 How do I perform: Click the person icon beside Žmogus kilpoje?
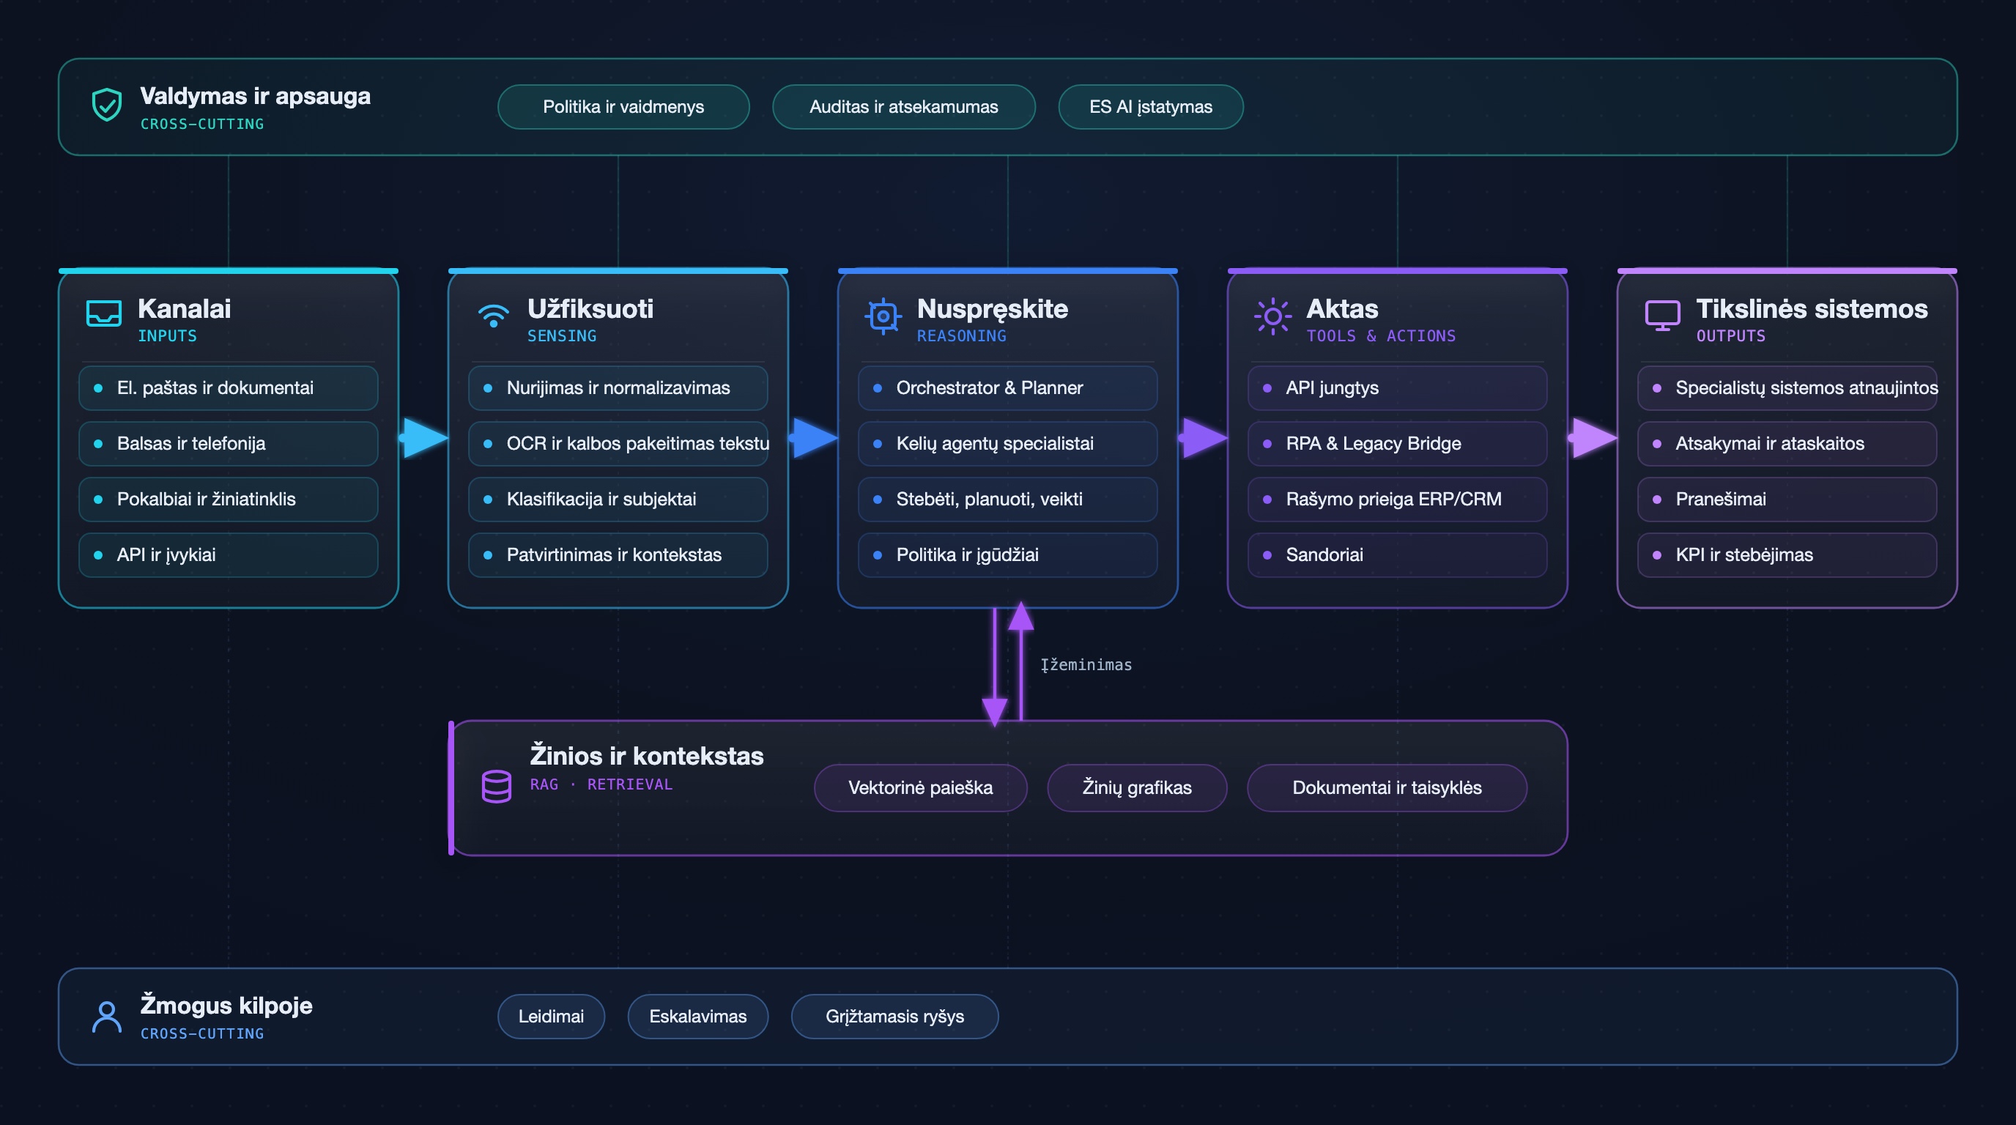coord(106,1017)
